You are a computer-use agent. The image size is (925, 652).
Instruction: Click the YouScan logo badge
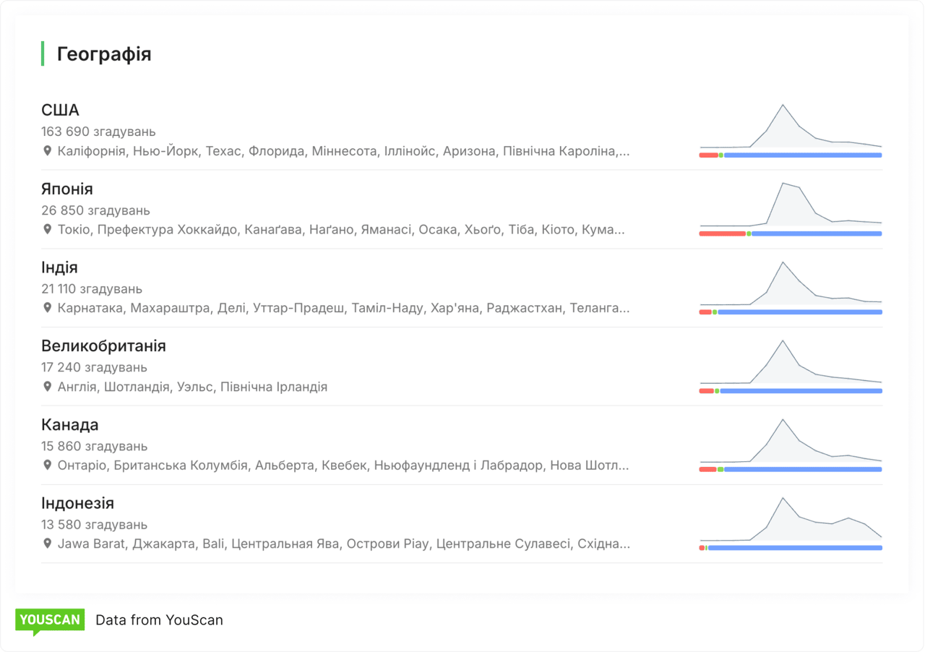point(50,620)
